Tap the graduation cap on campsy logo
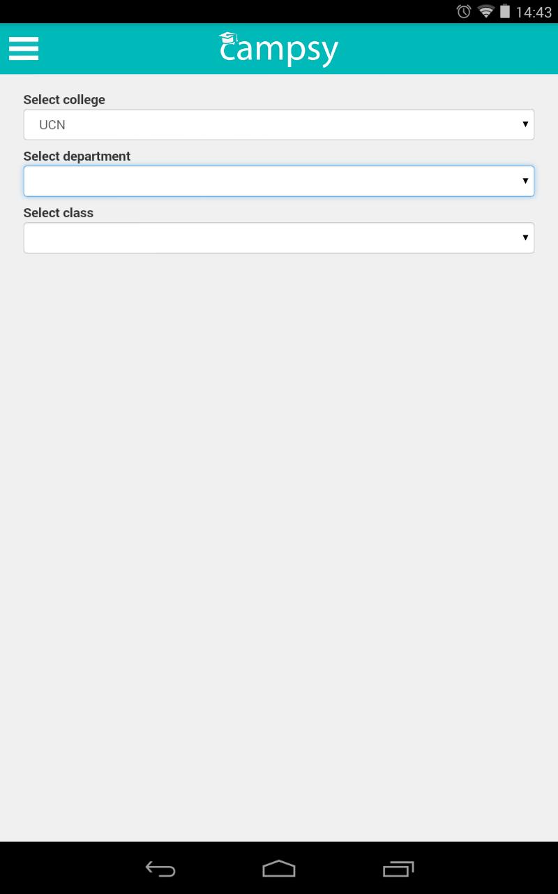The width and height of the screenshot is (558, 894). 228,37
